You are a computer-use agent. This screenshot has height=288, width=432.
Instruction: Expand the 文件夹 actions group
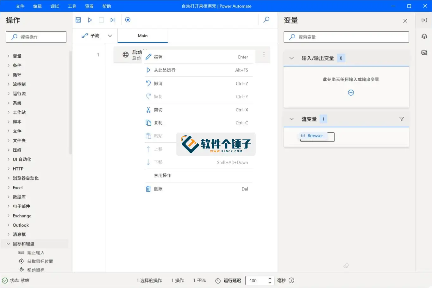pyautogui.click(x=9, y=141)
